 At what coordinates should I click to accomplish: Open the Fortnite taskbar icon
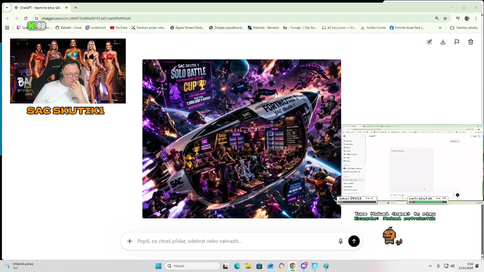[x=315, y=266]
